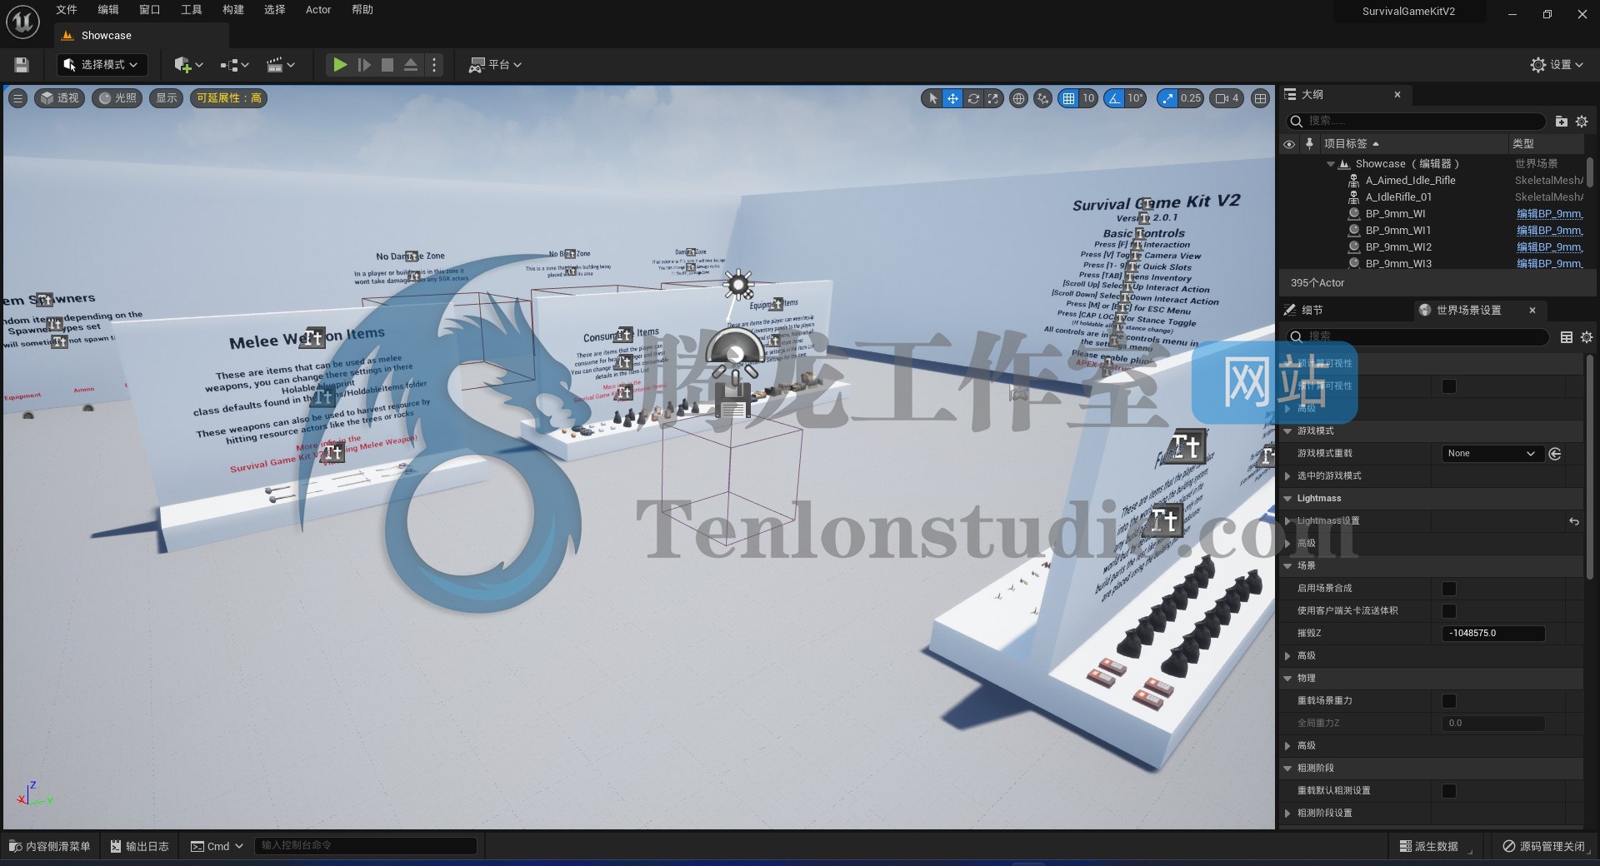Open the cinematics clapperboard menu
This screenshot has width=1600, height=866.
coord(280,65)
